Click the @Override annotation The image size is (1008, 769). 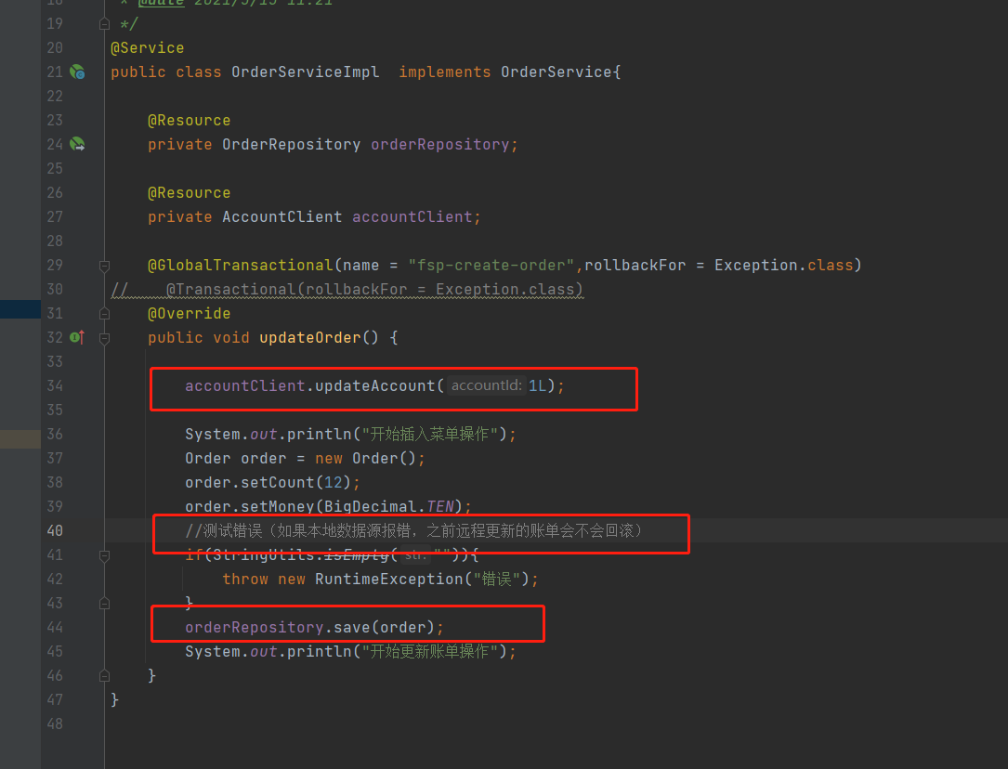pos(189,314)
